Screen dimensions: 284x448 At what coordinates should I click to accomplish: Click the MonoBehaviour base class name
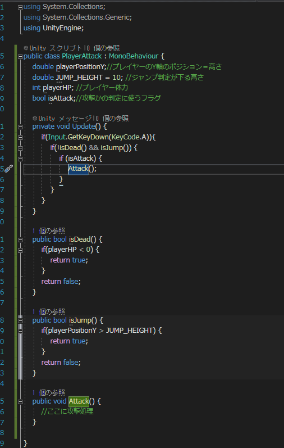tap(133, 56)
